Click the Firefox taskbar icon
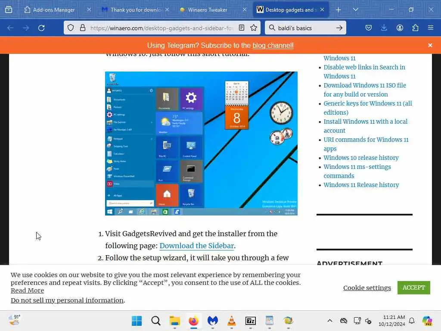Image resolution: width=441 pixels, height=331 pixels. pyautogui.click(x=193, y=321)
